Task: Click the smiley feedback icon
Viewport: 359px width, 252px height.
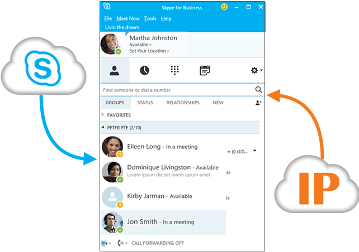Action: point(224,7)
